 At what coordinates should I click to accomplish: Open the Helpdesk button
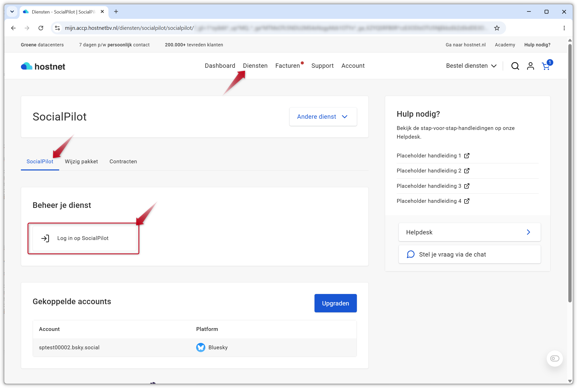pos(469,232)
